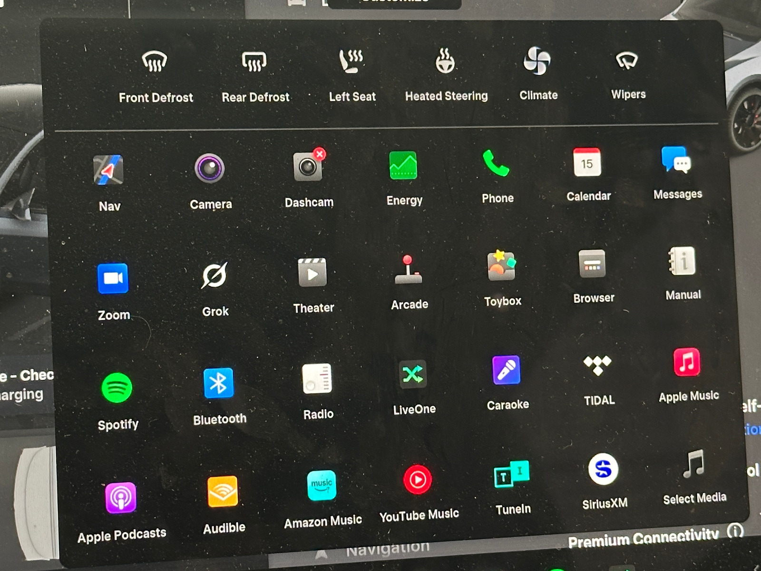This screenshot has width=761, height=571.
Task: Toggle Rear Defrost
Action: pyautogui.click(x=254, y=61)
